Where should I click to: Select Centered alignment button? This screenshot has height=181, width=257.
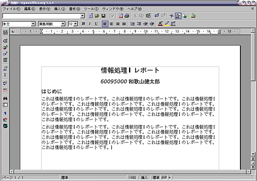111,24
